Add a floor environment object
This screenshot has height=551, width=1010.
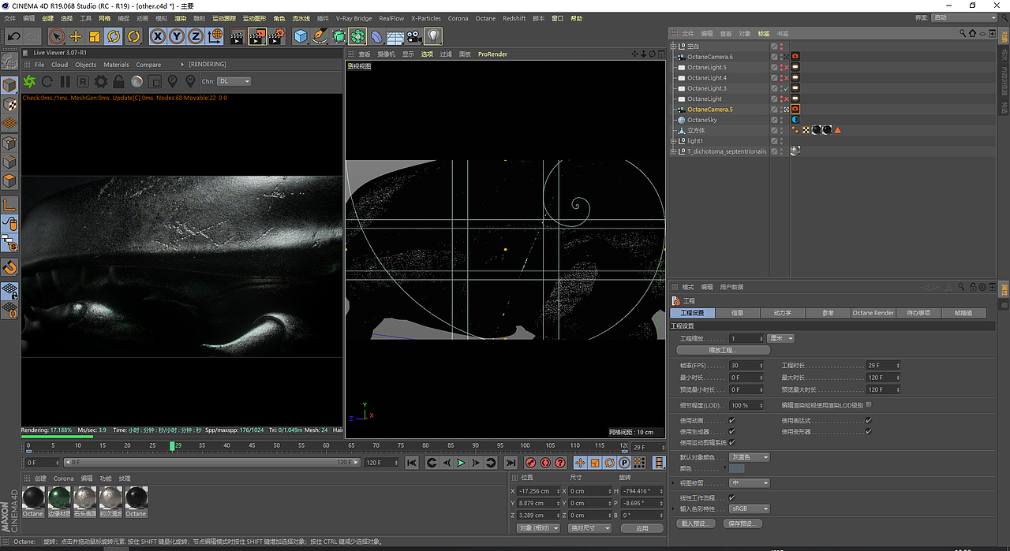pyautogui.click(x=395, y=36)
